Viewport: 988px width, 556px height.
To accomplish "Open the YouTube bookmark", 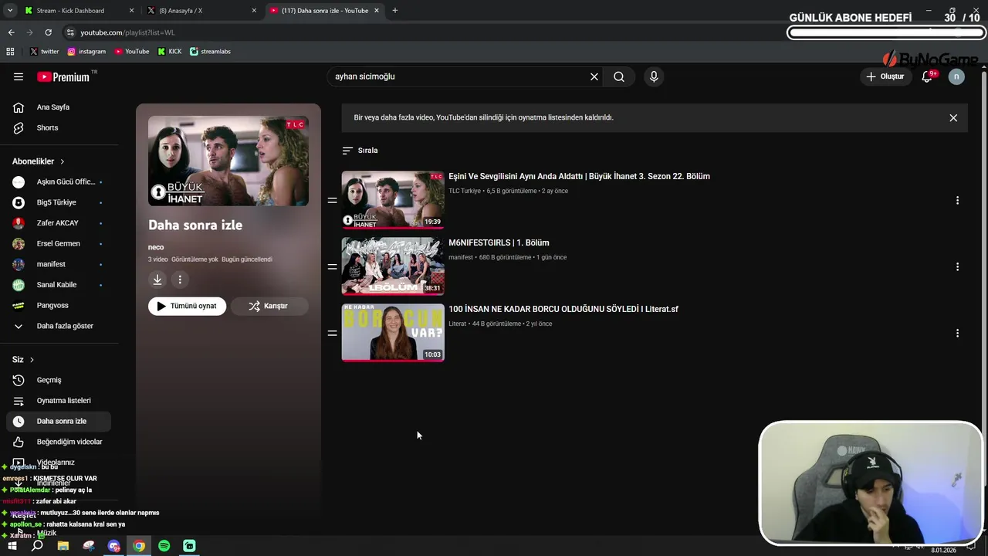I will pyautogui.click(x=131, y=51).
